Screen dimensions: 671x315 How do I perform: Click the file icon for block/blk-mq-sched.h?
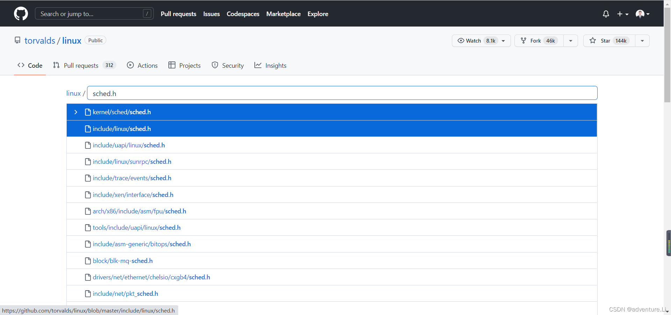point(88,261)
